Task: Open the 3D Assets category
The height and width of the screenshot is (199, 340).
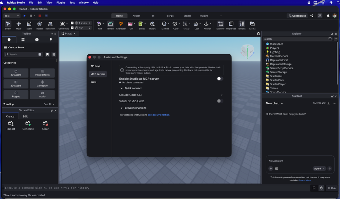Action: [16, 73]
